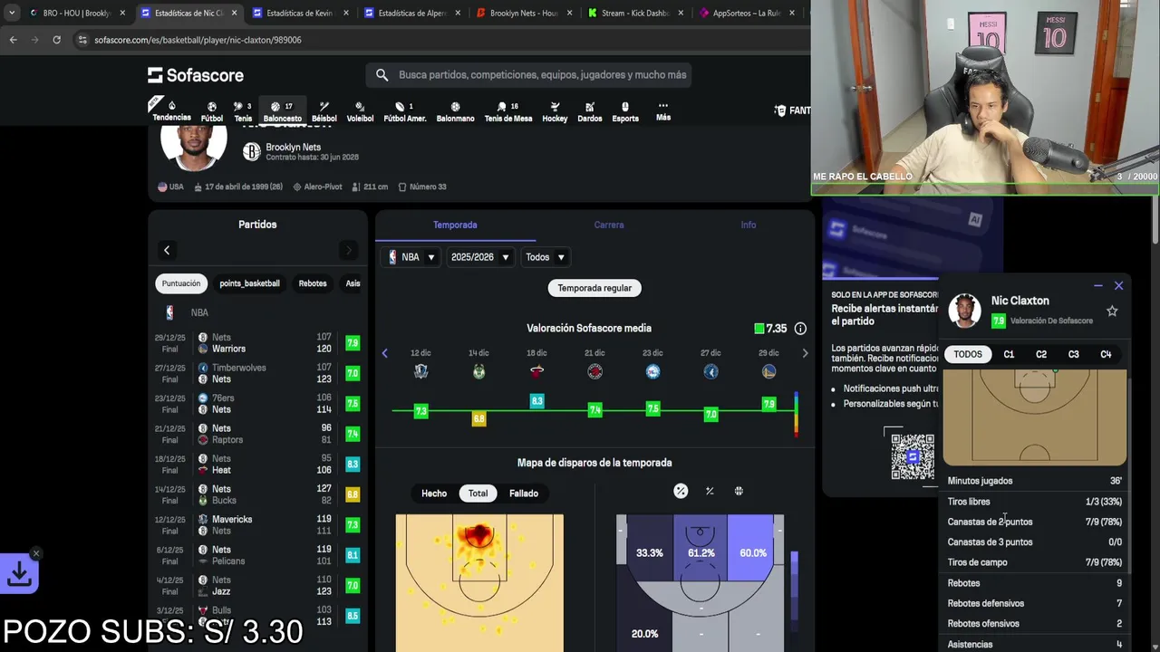Switch to the Carrera tab
The width and height of the screenshot is (1160, 652).
pyautogui.click(x=609, y=225)
